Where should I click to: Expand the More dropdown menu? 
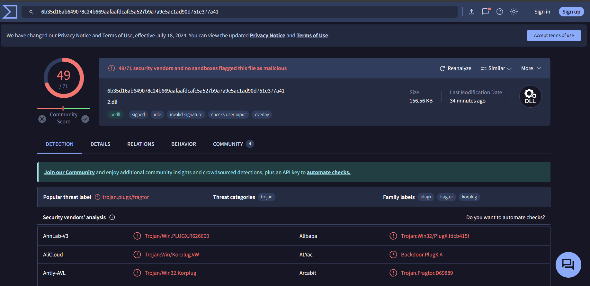(x=531, y=68)
